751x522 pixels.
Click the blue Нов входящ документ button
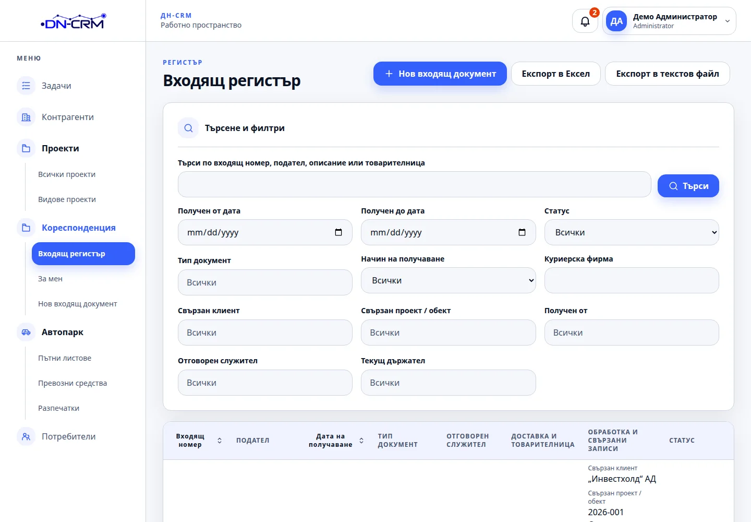click(440, 74)
